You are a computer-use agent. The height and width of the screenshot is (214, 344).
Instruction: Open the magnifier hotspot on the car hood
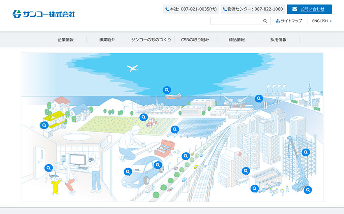(x=128, y=172)
